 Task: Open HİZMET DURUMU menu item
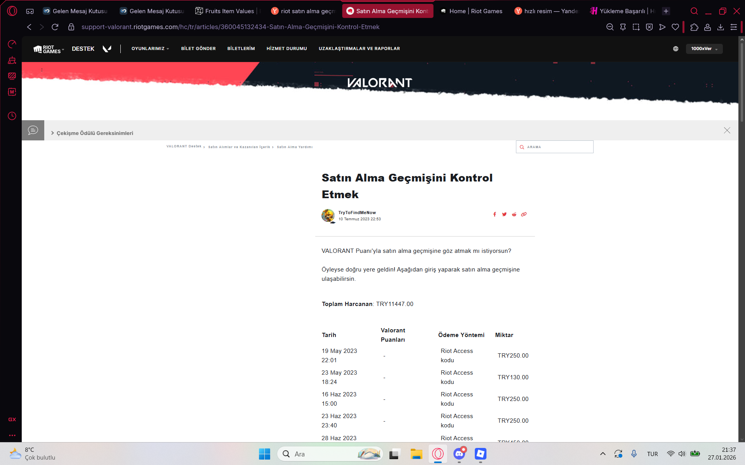[287, 49]
